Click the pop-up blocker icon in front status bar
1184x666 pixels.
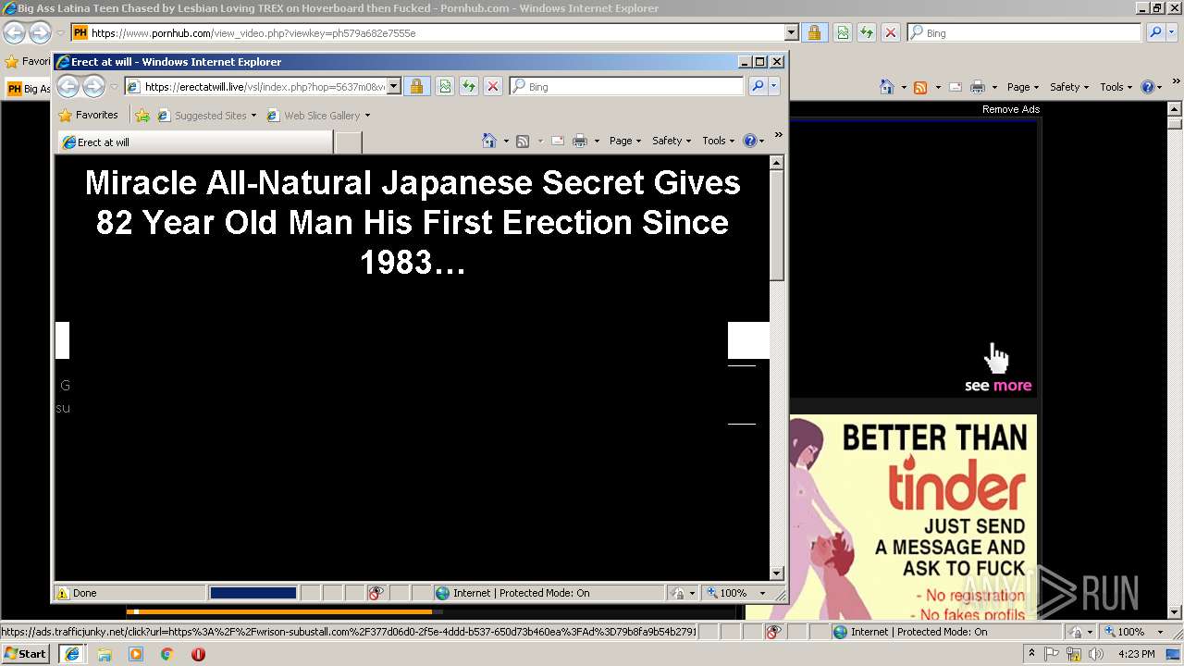point(376,593)
